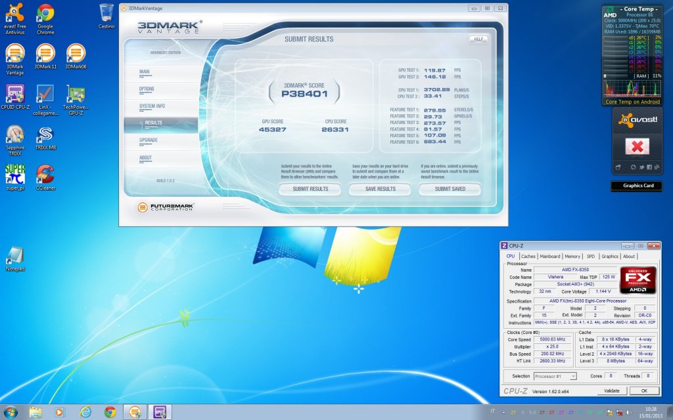
Task: Click the Validate button in CPU-Z
Action: (612, 391)
